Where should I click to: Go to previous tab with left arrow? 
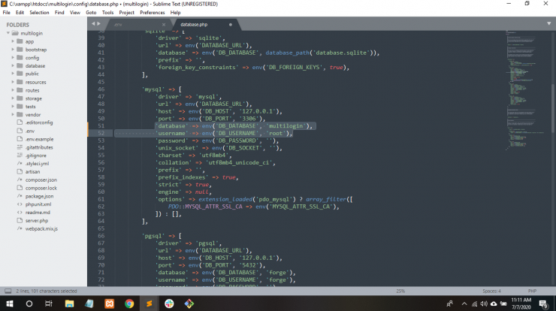click(93, 24)
